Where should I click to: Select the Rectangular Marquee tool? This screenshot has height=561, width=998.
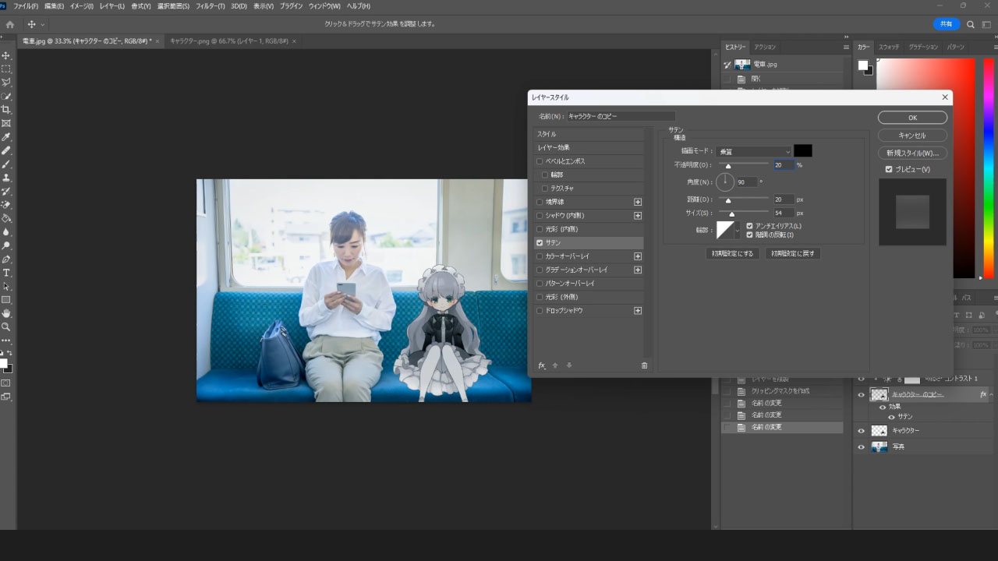pyautogui.click(x=6, y=69)
